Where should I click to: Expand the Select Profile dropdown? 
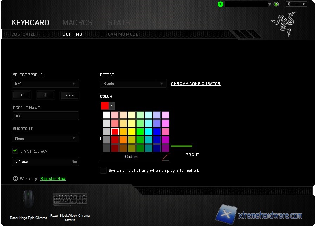46,84
